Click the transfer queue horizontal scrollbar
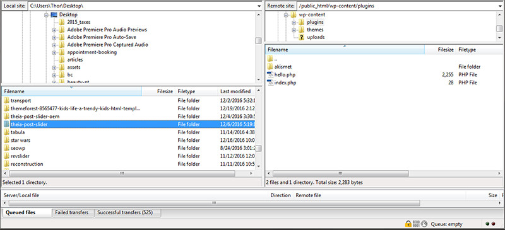 click(x=214, y=203)
